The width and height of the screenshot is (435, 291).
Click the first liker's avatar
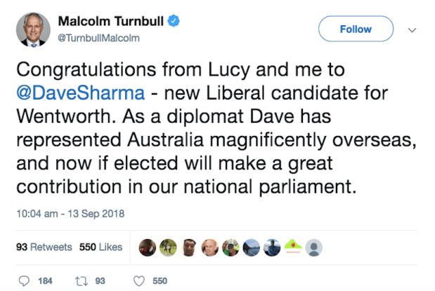[x=147, y=247]
